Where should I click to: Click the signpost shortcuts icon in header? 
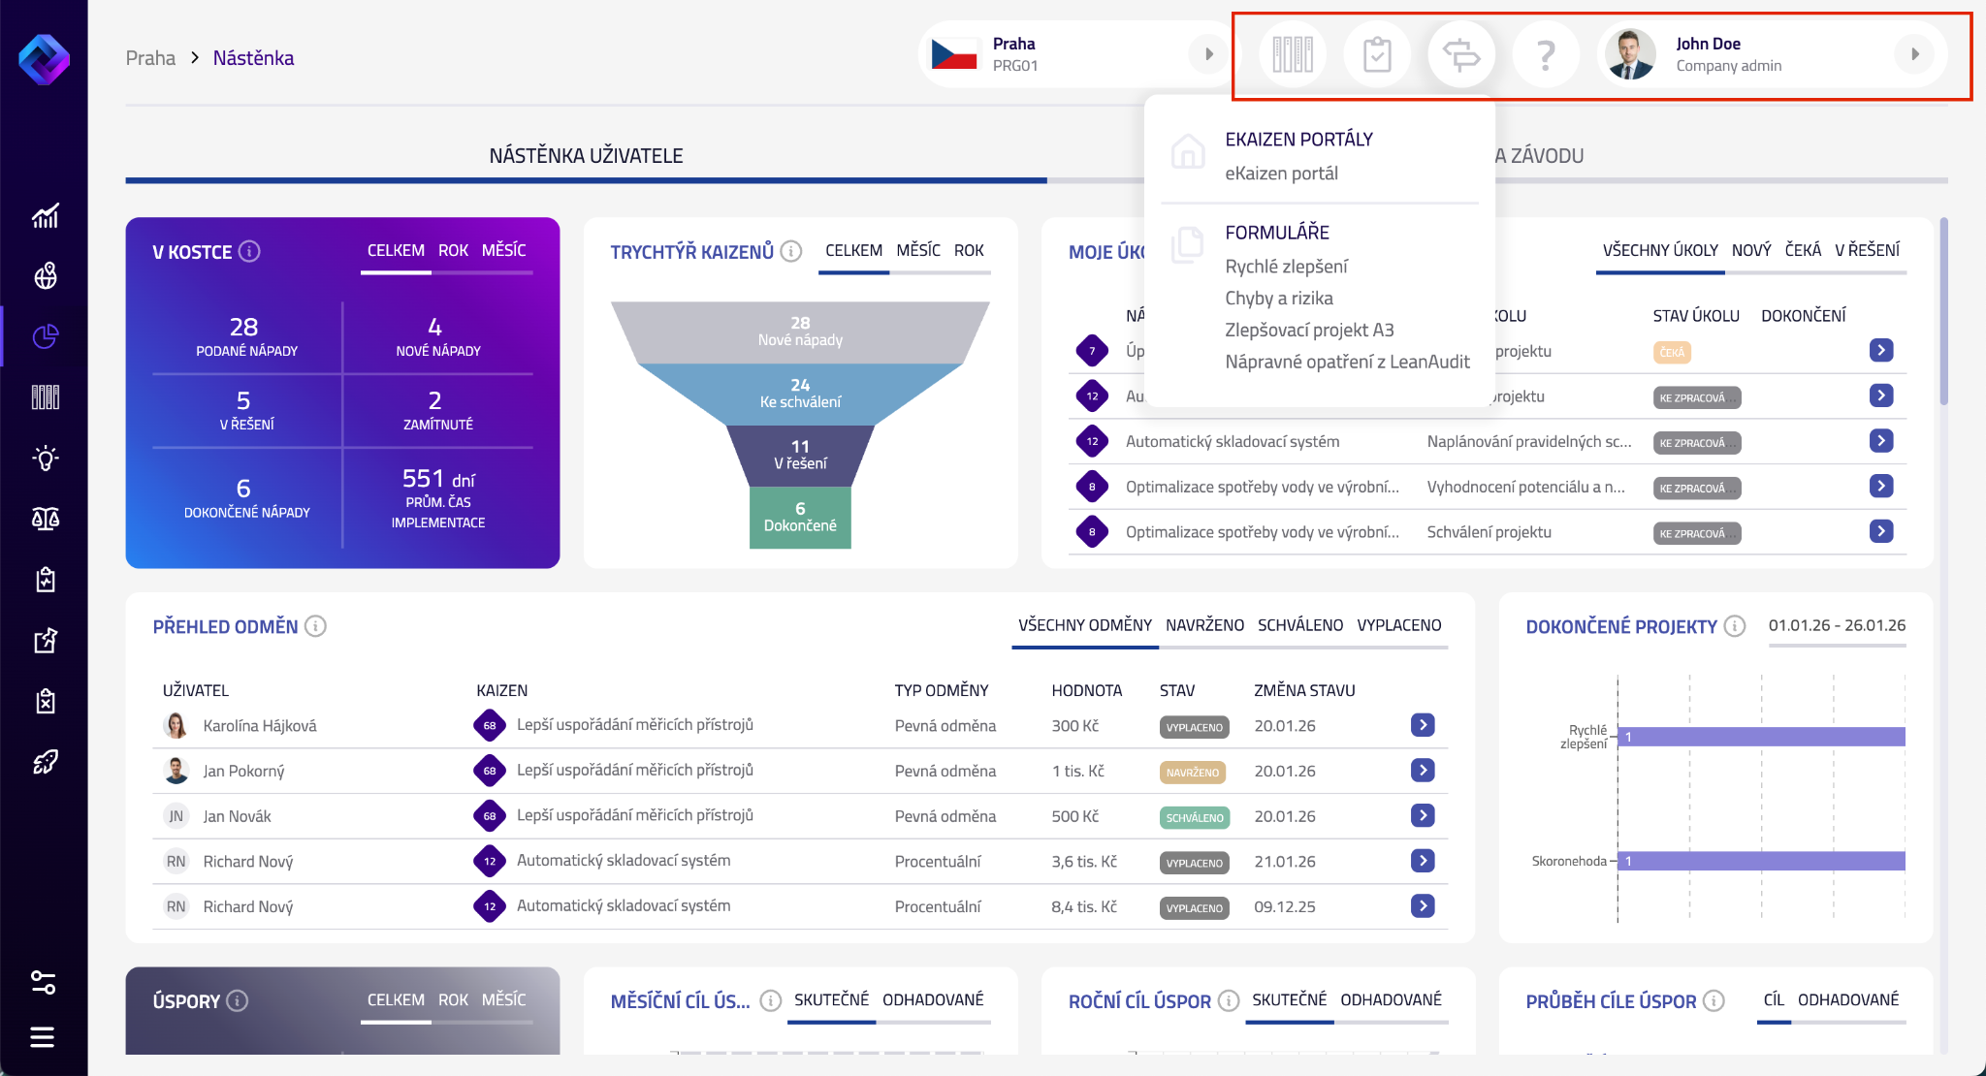(1460, 54)
